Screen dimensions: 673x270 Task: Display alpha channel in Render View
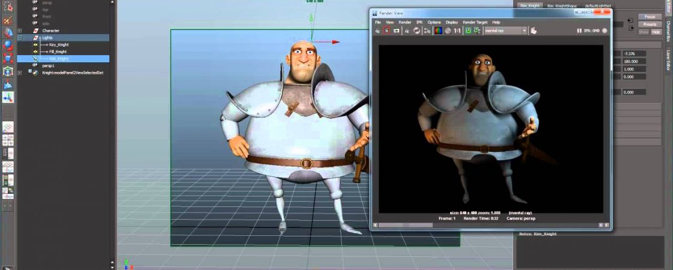click(x=448, y=31)
